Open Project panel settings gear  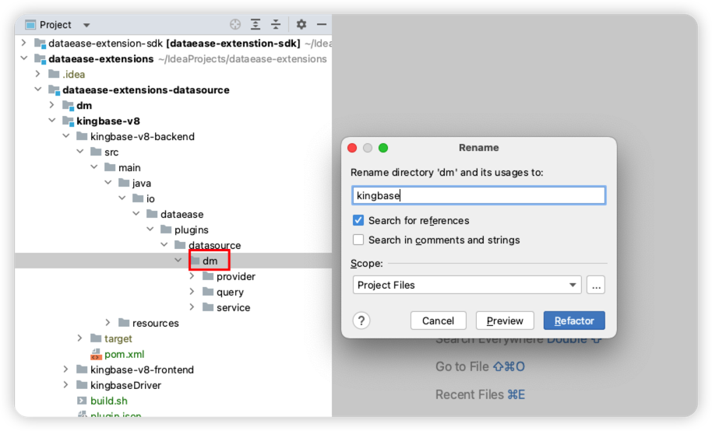301,24
